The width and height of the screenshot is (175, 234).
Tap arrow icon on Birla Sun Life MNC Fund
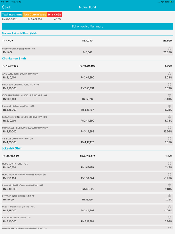(169, 84)
